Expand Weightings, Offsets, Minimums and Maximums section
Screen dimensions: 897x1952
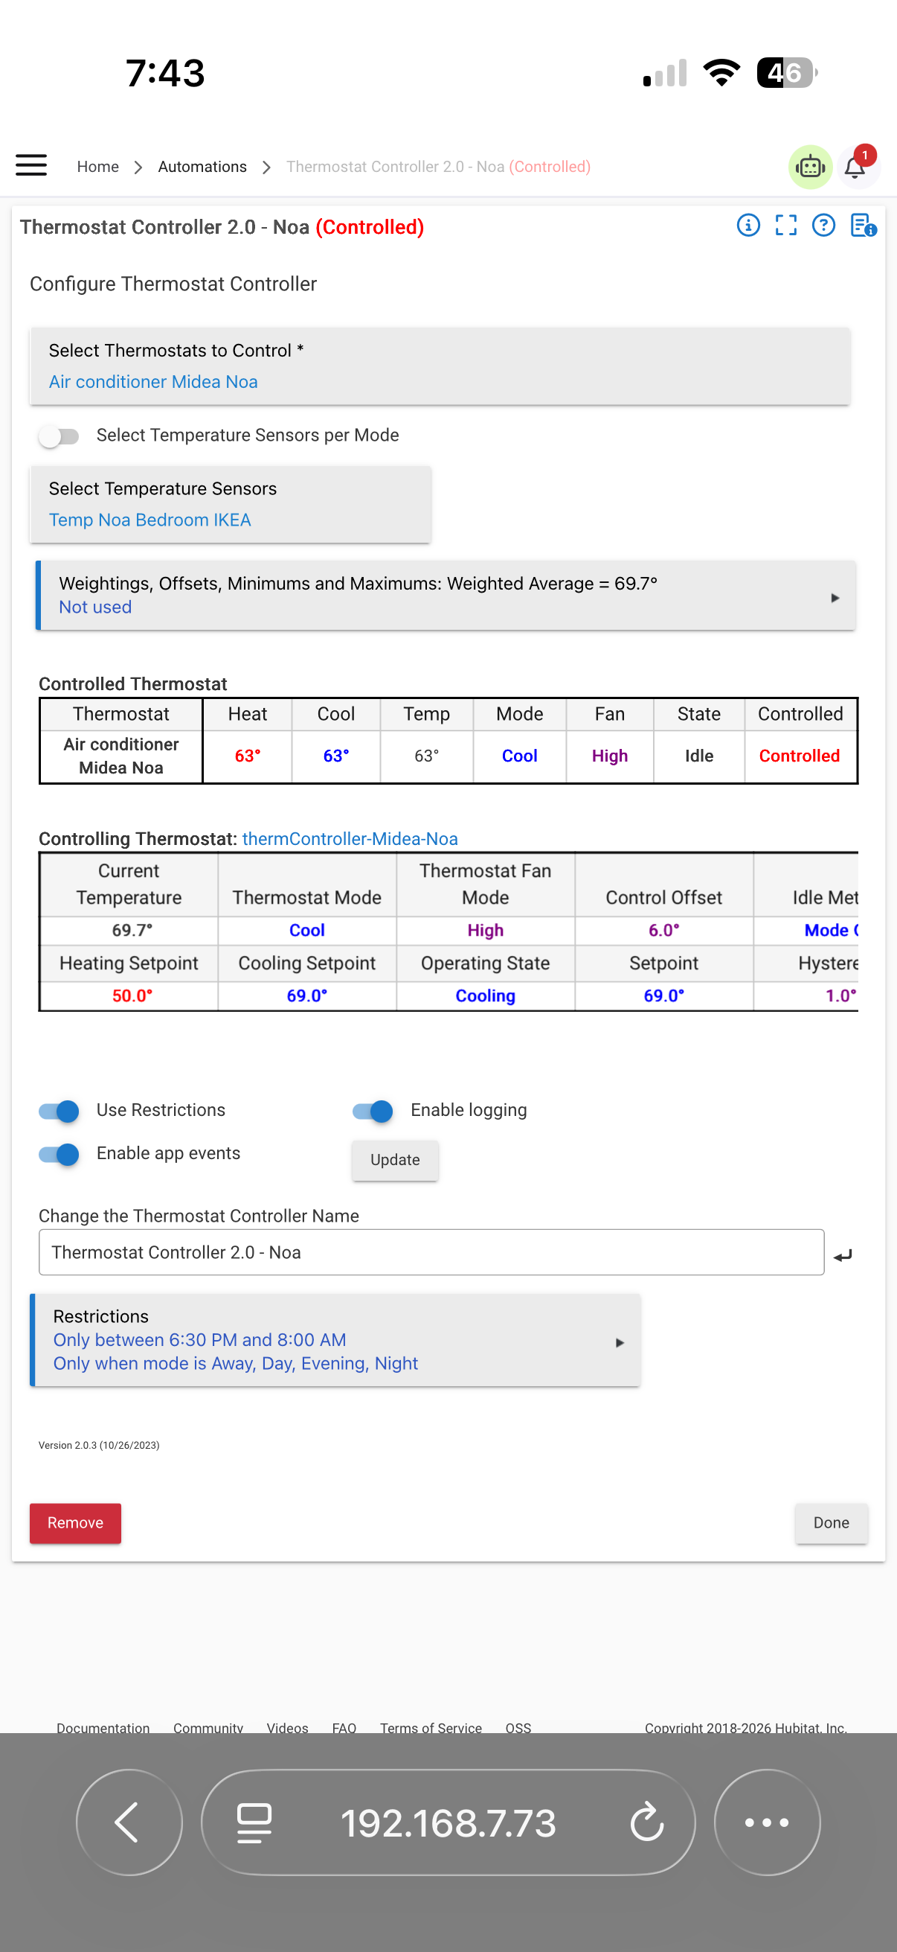coord(446,596)
